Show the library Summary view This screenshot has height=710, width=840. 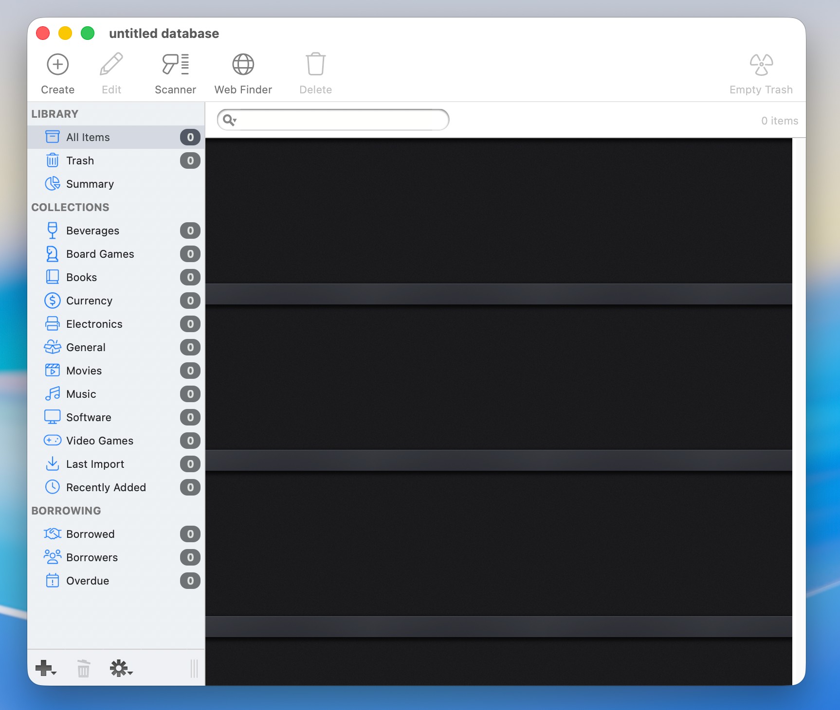click(90, 184)
